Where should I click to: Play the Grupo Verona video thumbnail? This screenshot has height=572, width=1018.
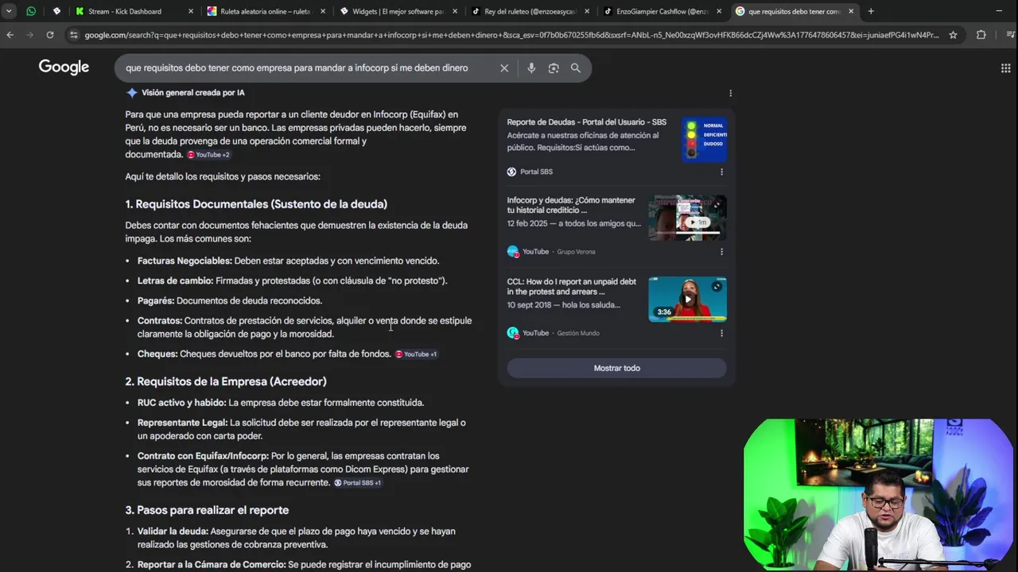pos(687,218)
